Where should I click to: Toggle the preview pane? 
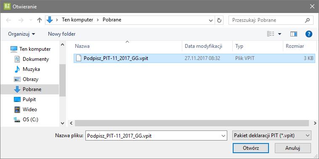pyautogui.click(x=294, y=34)
